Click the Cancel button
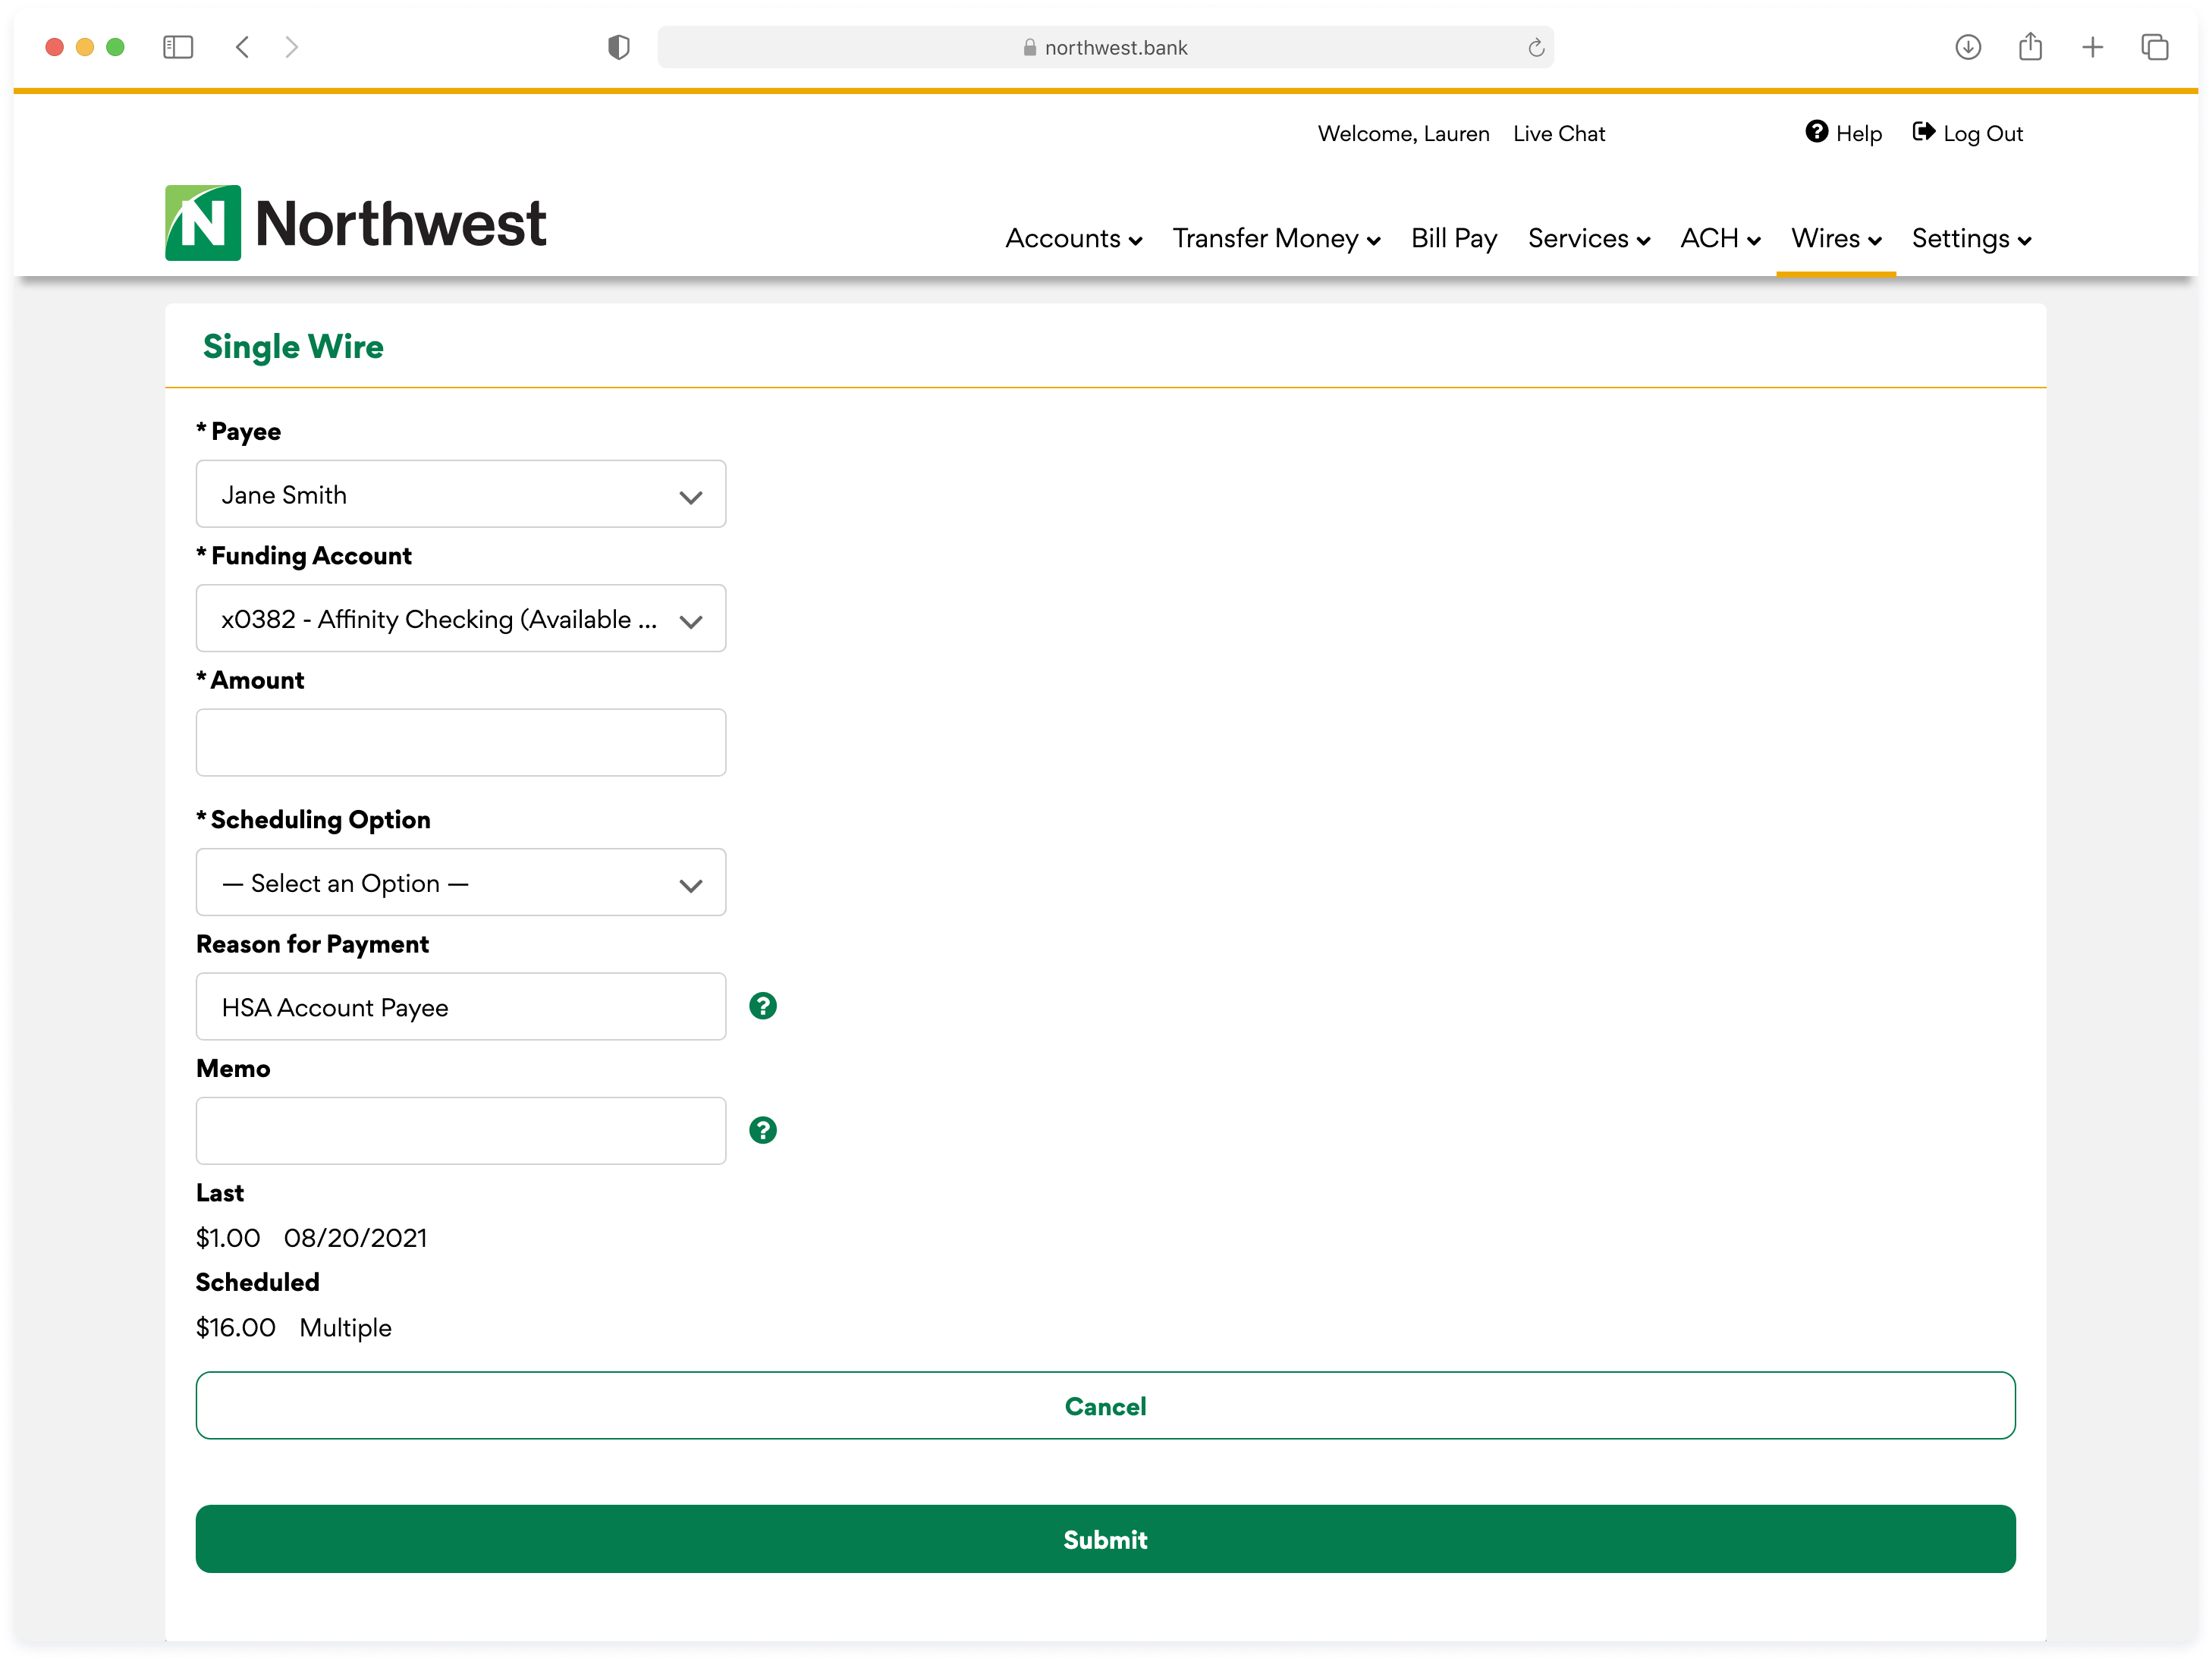2212x1661 pixels. pyautogui.click(x=1105, y=1406)
